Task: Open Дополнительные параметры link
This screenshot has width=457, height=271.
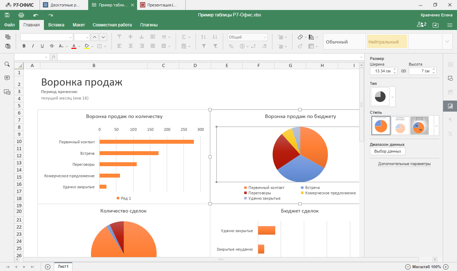Action: [404, 164]
